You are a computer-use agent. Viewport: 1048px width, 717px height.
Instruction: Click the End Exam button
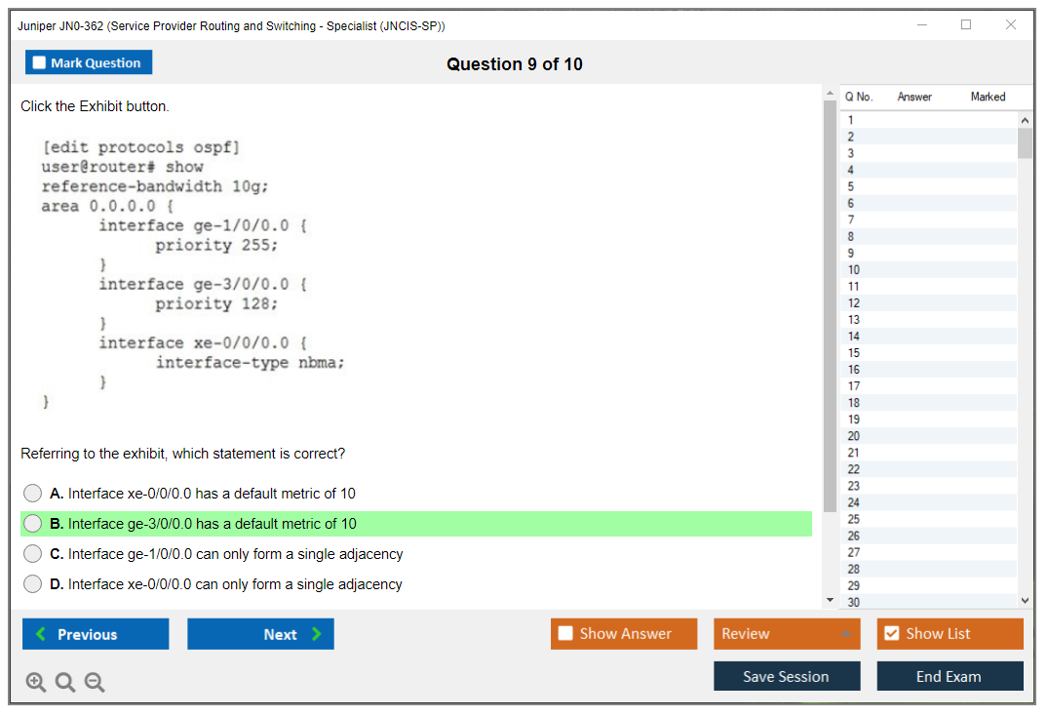[x=950, y=676]
